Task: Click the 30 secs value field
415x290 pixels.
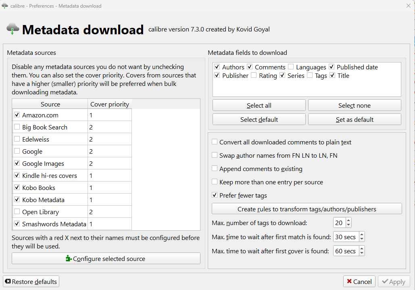Action: 346,237
